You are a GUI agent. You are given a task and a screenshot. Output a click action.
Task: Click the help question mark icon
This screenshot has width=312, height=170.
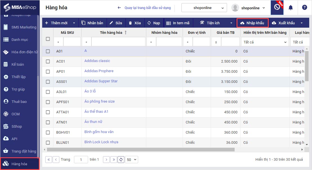click(x=304, y=8)
